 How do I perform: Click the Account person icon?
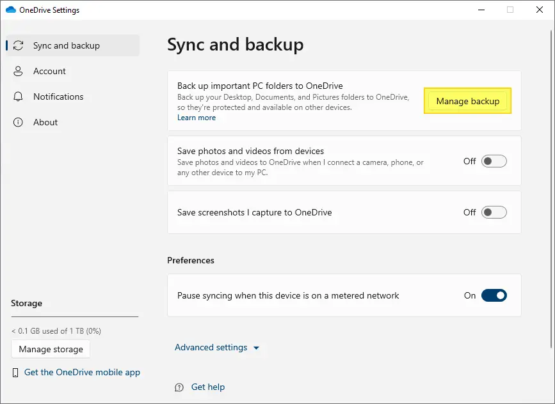click(x=18, y=71)
